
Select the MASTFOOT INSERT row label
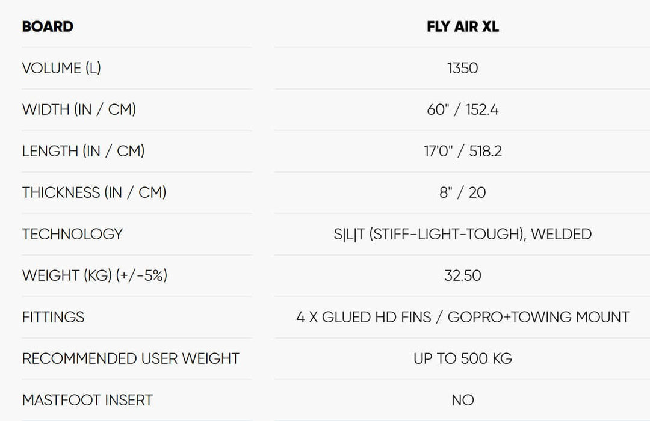[x=87, y=400]
